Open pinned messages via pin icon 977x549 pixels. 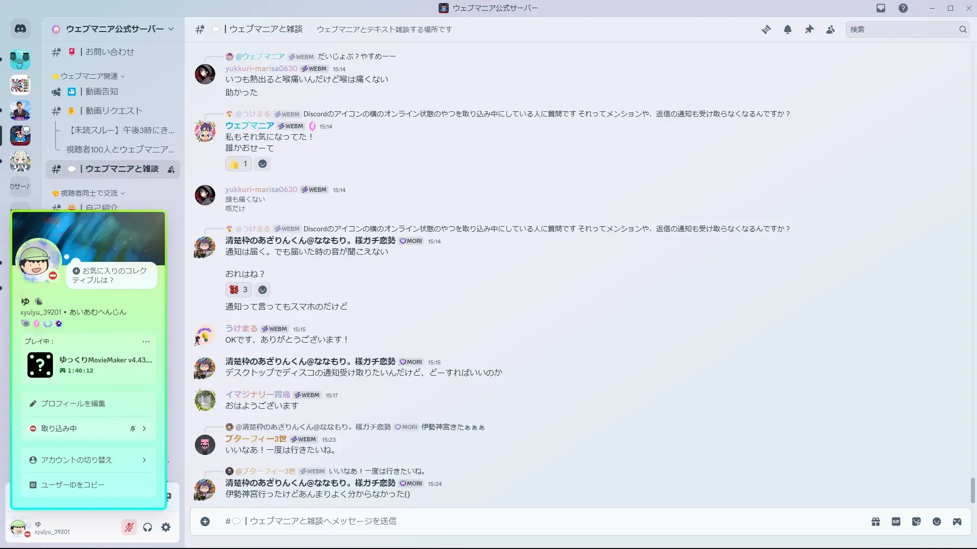tap(809, 29)
